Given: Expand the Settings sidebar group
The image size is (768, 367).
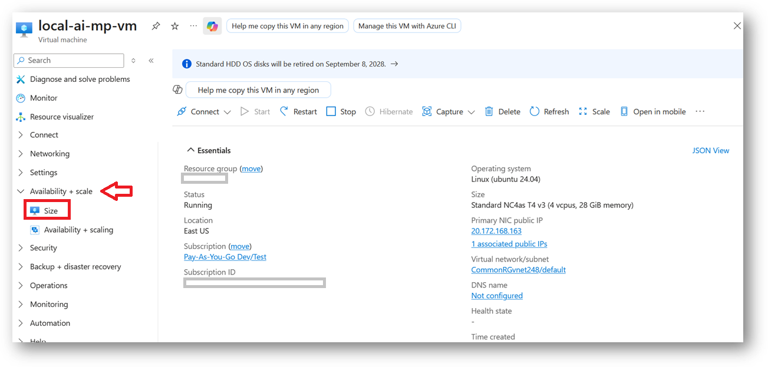Looking at the screenshot, I should click(21, 173).
